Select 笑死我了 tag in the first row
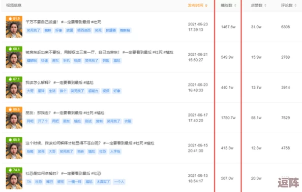The width and height of the screenshot is (302, 192). point(34,30)
